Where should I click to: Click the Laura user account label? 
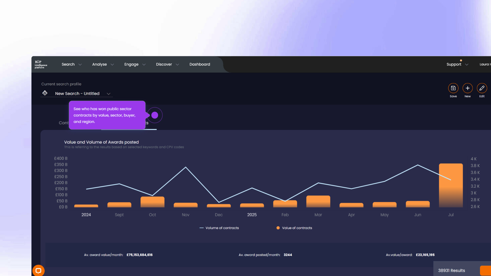pyautogui.click(x=485, y=64)
